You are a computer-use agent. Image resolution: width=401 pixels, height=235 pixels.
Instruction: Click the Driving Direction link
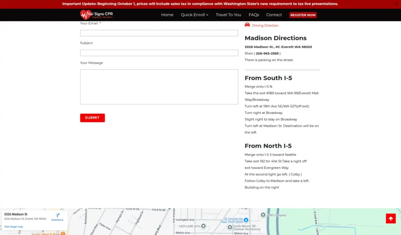265,25
